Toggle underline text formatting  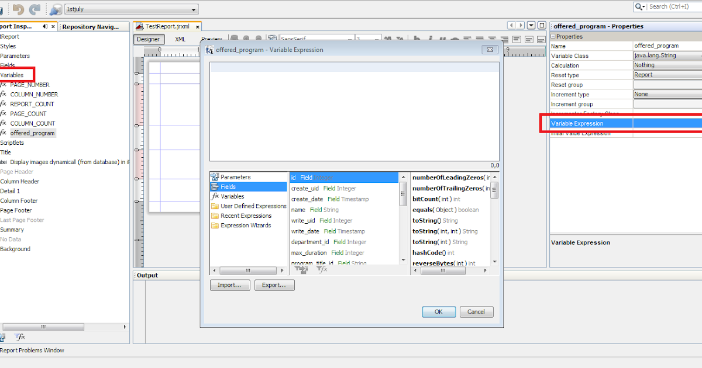coord(442,39)
